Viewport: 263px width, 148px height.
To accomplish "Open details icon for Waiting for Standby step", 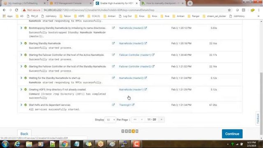I will tap(113, 78).
